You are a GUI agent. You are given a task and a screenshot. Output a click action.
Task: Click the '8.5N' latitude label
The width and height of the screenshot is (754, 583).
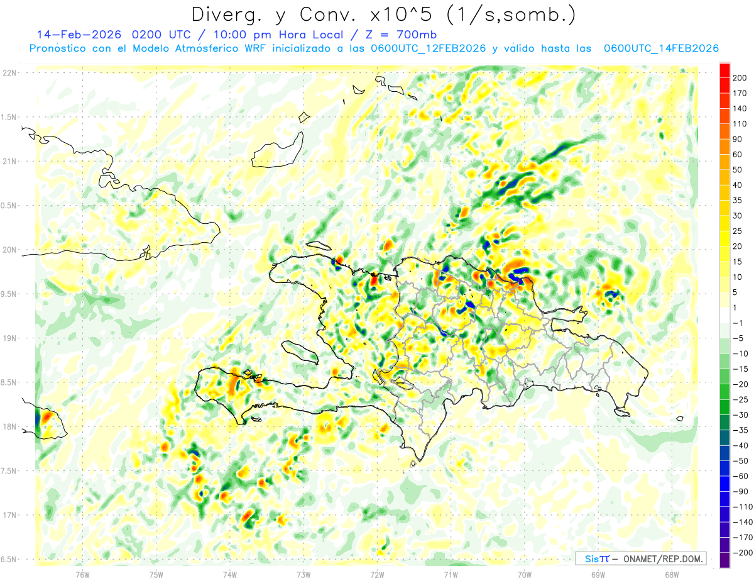(9, 382)
